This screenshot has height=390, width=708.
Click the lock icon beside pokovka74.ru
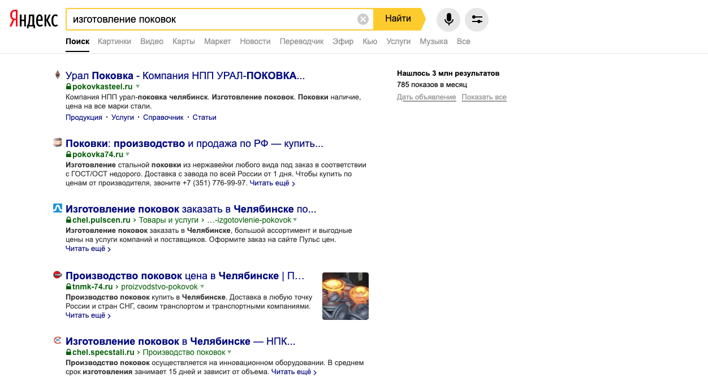(x=68, y=154)
